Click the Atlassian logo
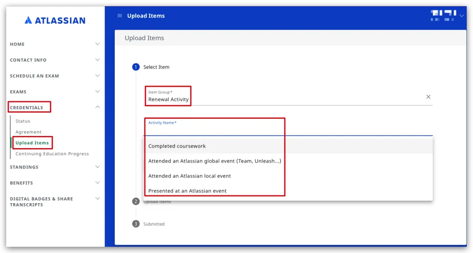This screenshot has width=473, height=253. tap(55, 21)
